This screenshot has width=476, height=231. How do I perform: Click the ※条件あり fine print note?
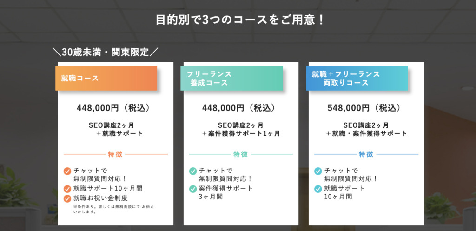(113, 210)
